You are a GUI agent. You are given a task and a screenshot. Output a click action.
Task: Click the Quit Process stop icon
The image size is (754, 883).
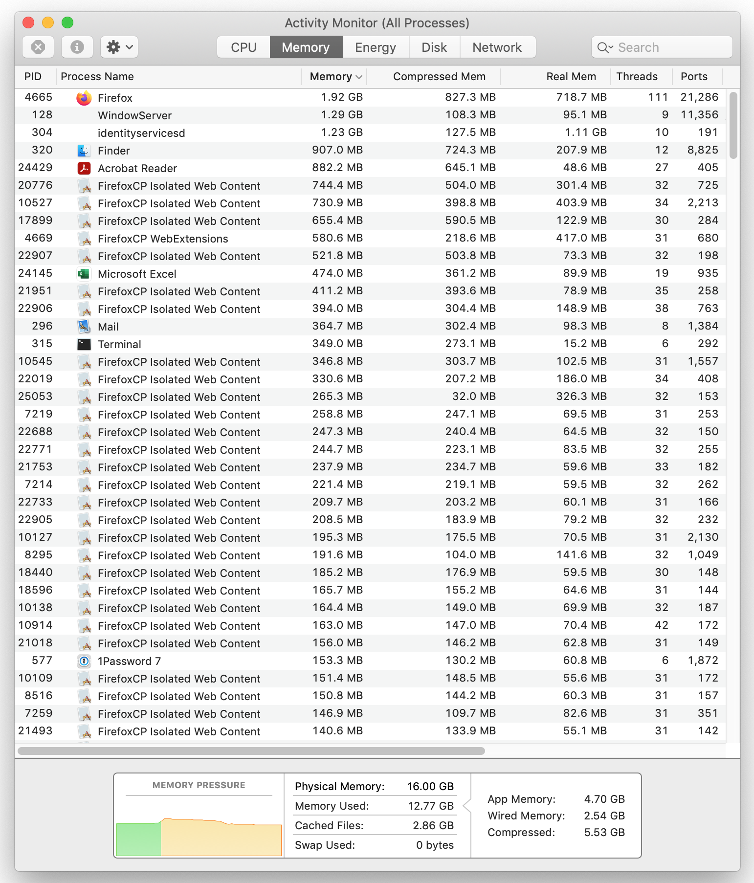coord(38,47)
